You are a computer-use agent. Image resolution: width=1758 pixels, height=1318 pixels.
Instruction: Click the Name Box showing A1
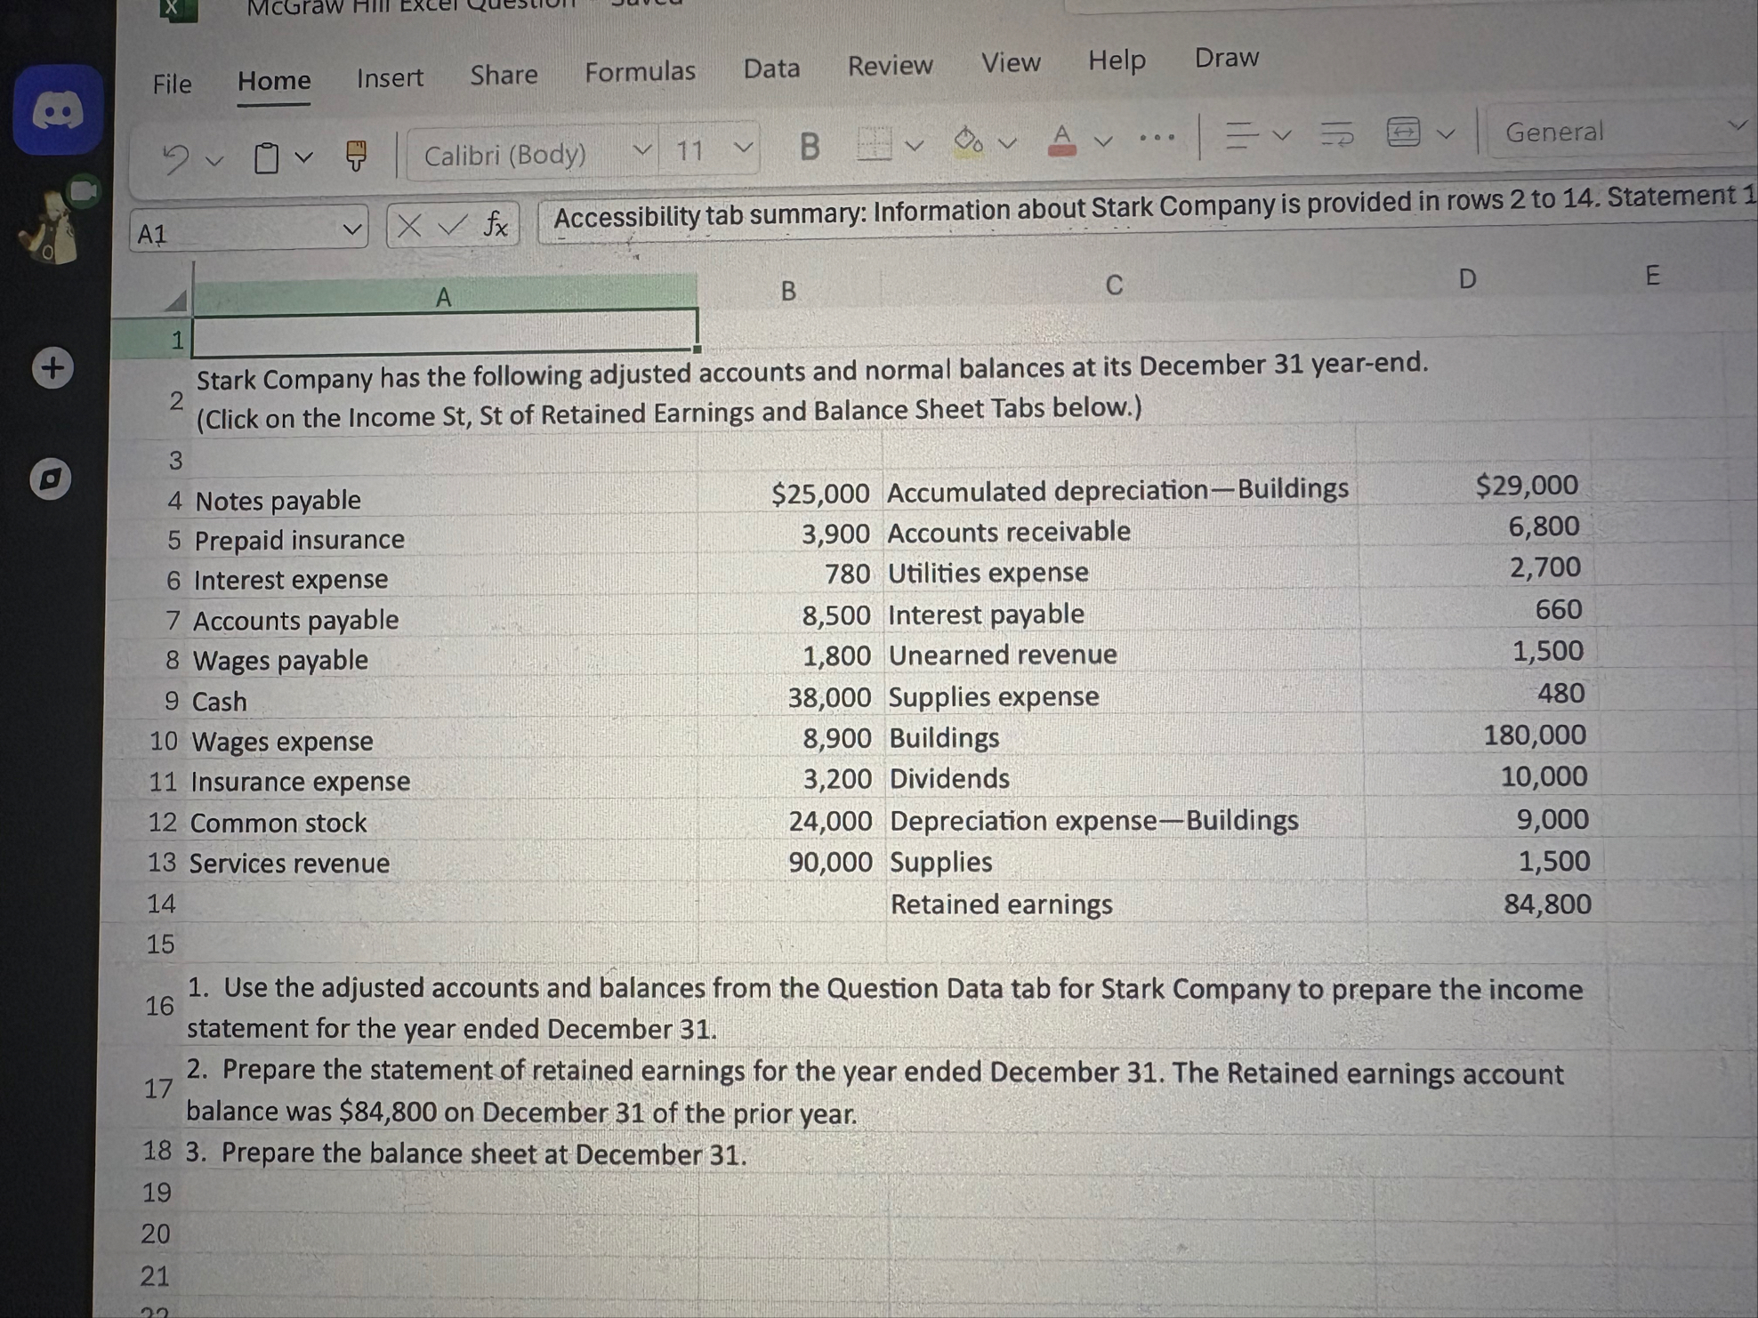coord(245,229)
